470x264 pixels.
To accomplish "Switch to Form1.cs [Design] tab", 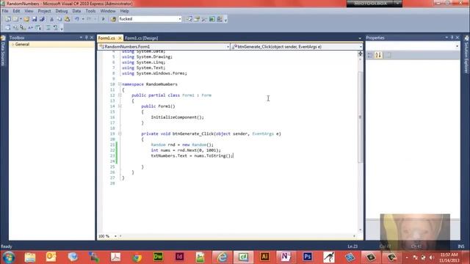I will point(141,38).
